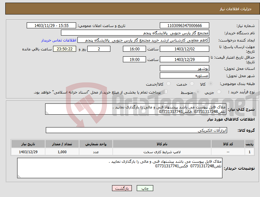260x197 pixels.
Task: Select the متوسط purchase type radio
Action: click(198, 92)
